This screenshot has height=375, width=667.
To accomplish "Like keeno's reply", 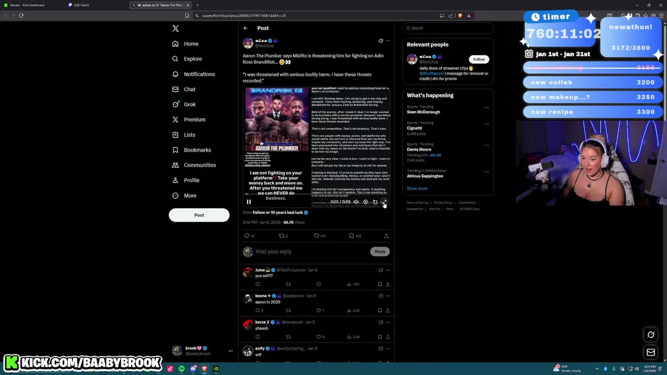I will pyautogui.click(x=318, y=310).
